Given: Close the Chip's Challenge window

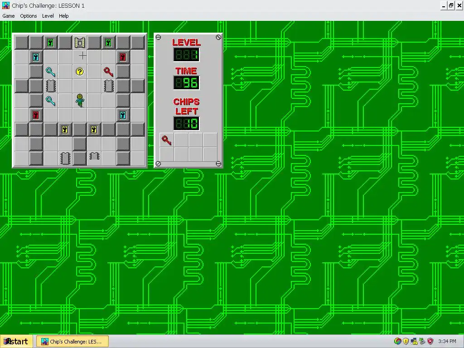Looking at the screenshot, I should click(459, 5).
